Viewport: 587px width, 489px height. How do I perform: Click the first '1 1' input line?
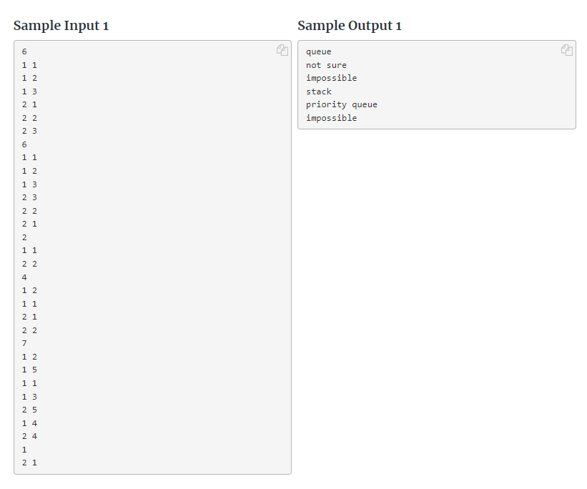29,64
